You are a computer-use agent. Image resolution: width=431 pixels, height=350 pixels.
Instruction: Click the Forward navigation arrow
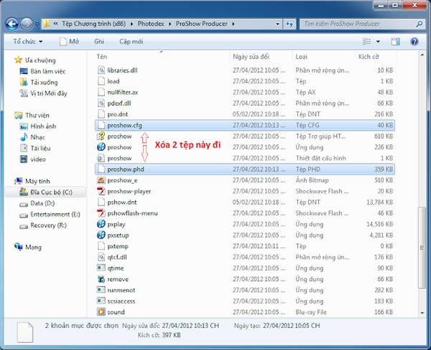[x=27, y=24]
